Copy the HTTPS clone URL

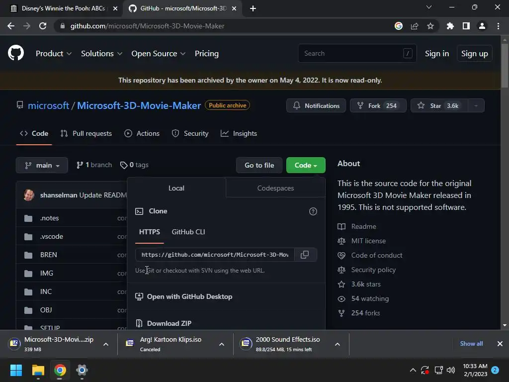(x=305, y=255)
